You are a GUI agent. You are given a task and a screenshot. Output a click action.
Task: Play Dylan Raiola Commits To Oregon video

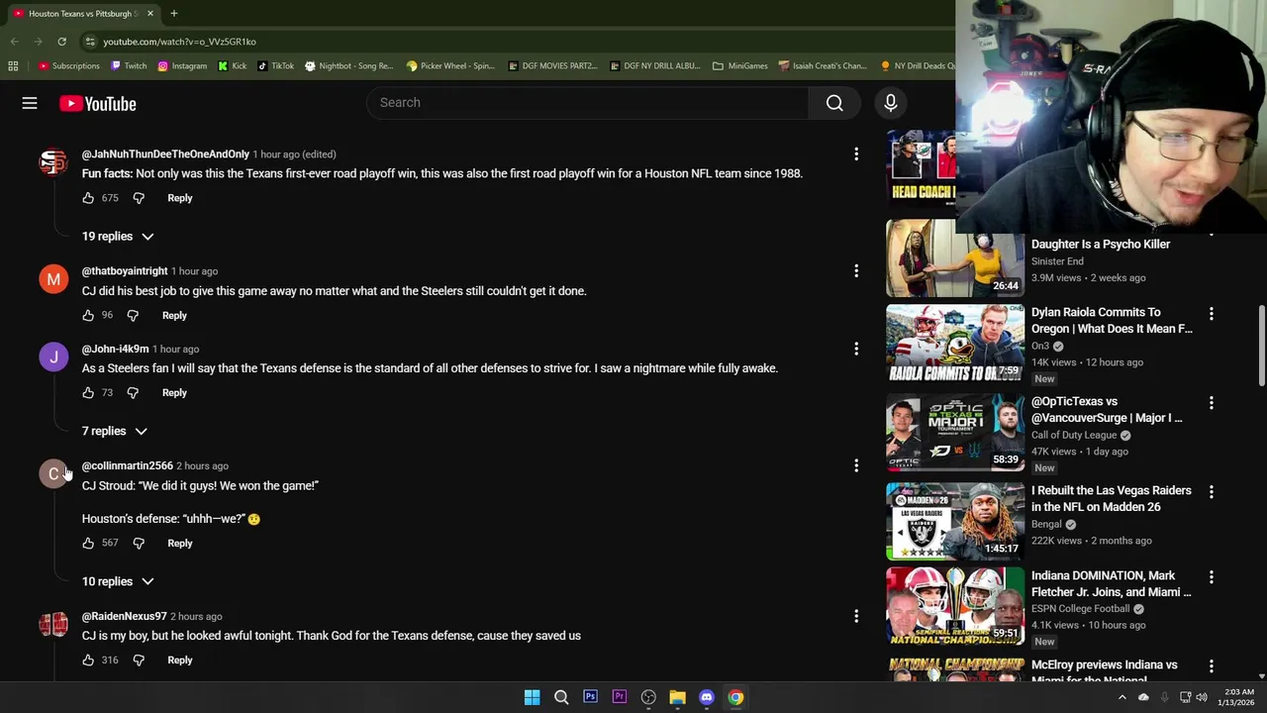click(x=955, y=344)
